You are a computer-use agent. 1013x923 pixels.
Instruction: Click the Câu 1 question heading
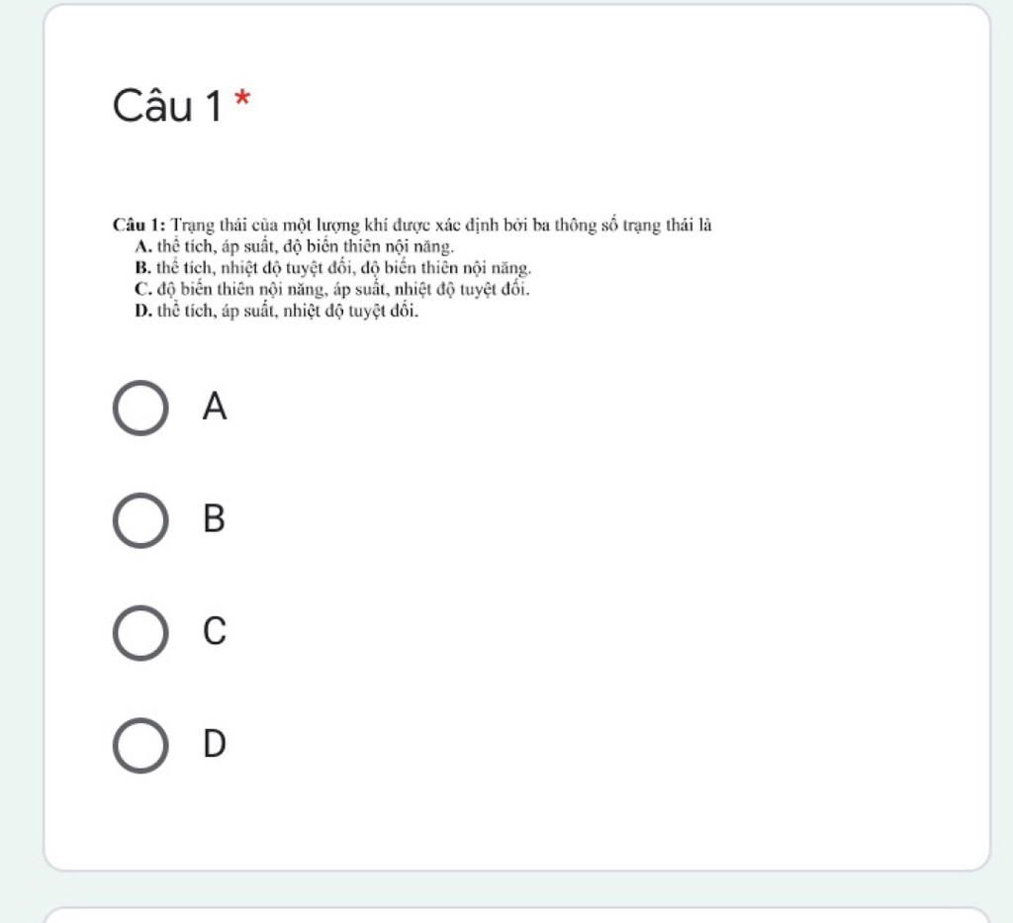coord(167,105)
